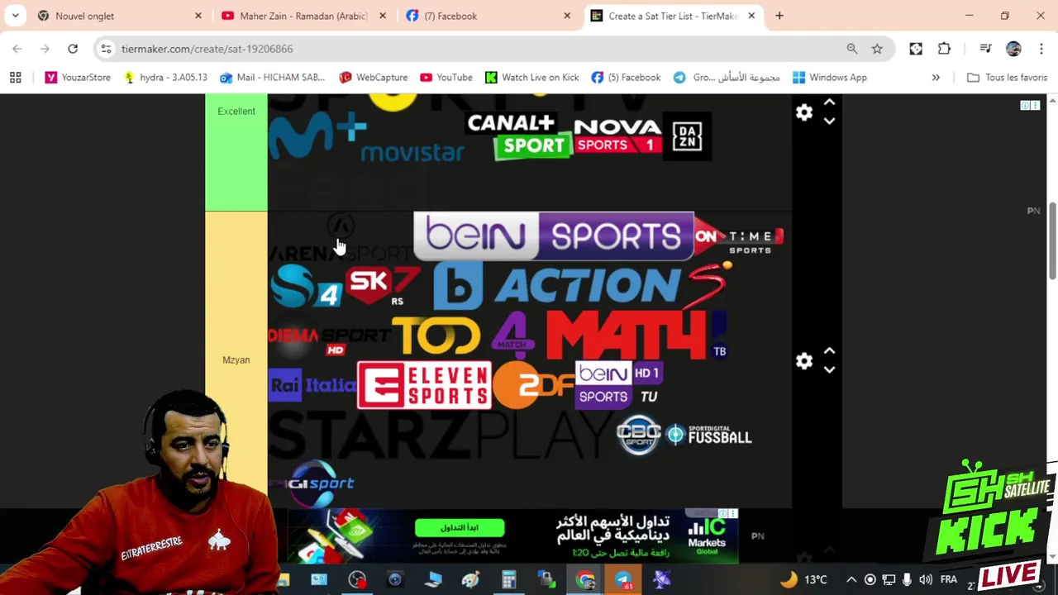1058x595 pixels.
Task: Switch to the Maher Zain Ramadan tab
Action: point(304,16)
